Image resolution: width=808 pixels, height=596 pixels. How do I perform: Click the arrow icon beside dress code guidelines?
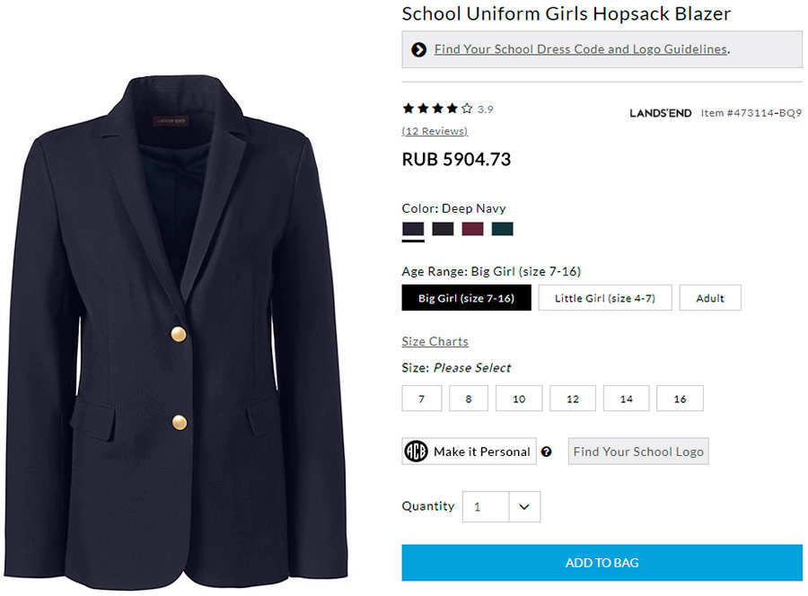(418, 49)
